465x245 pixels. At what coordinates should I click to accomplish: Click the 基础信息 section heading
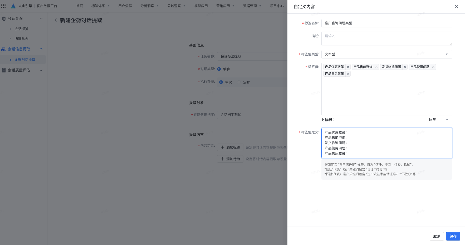pos(196,45)
